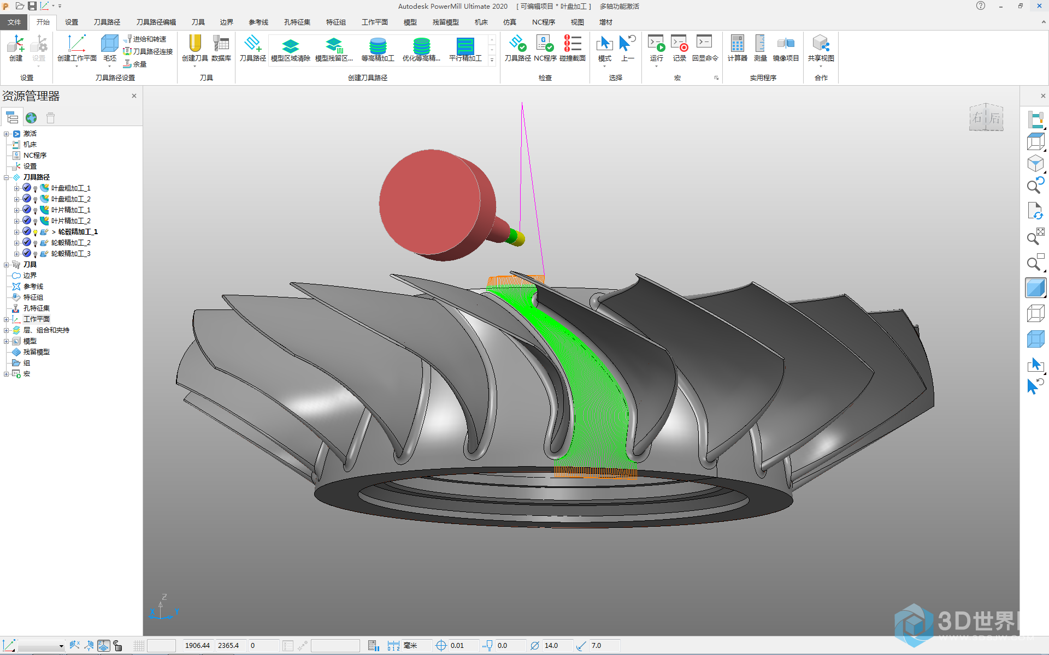
Task: Run the 刀具路径 verification check
Action: tap(517, 48)
